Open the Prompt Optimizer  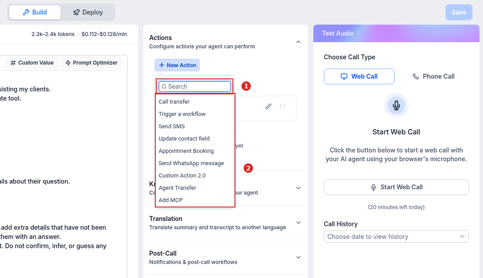coord(91,63)
